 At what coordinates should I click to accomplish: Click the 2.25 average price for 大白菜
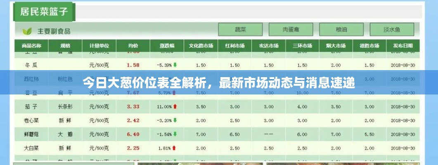pos(133,148)
